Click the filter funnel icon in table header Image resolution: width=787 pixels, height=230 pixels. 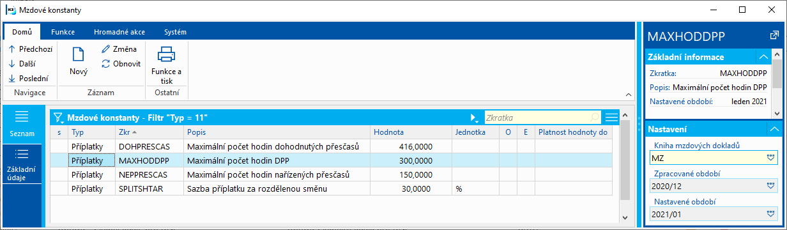coord(59,118)
